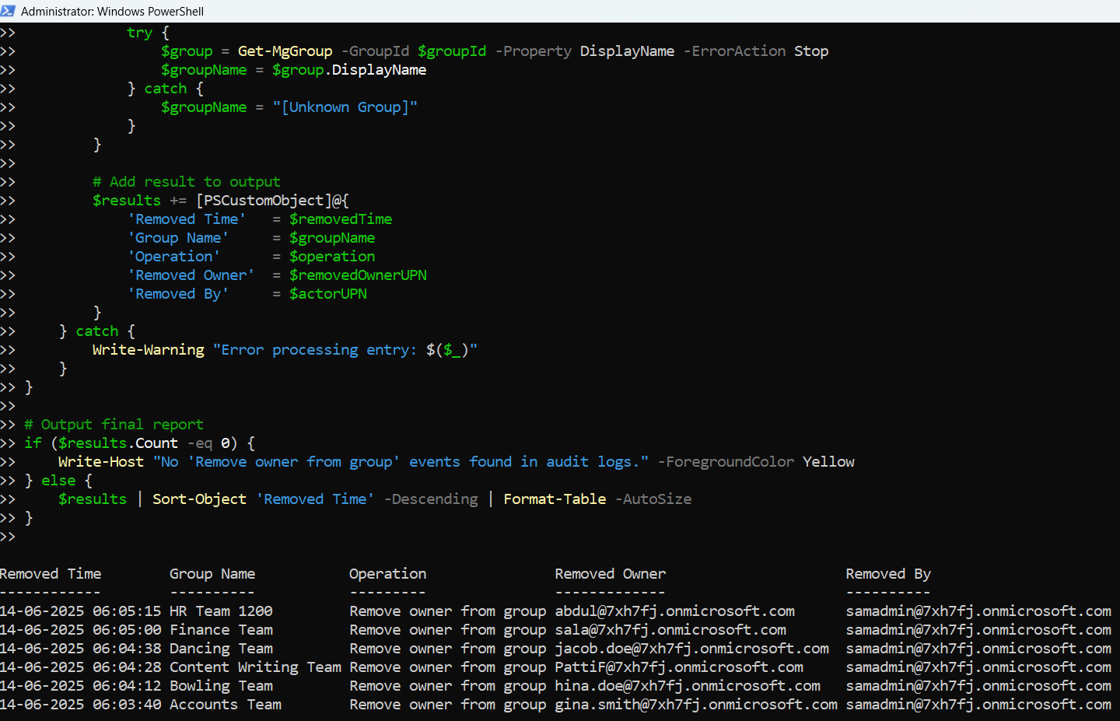Click the 'Removed By' column header in output

[887, 574]
